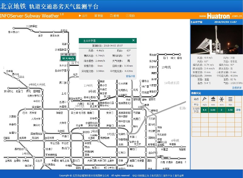Click the snowflake snow depth icon

pos(222,99)
